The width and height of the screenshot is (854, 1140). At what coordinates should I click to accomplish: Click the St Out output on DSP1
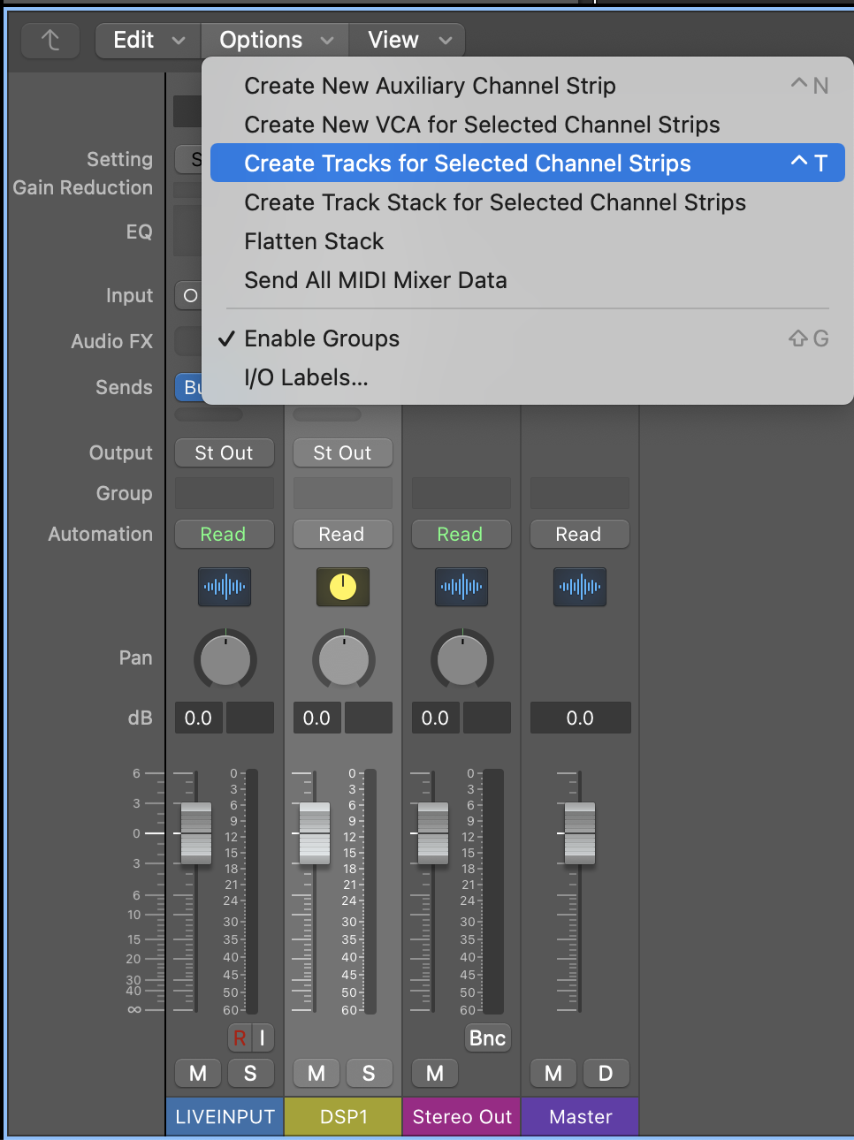click(x=342, y=452)
